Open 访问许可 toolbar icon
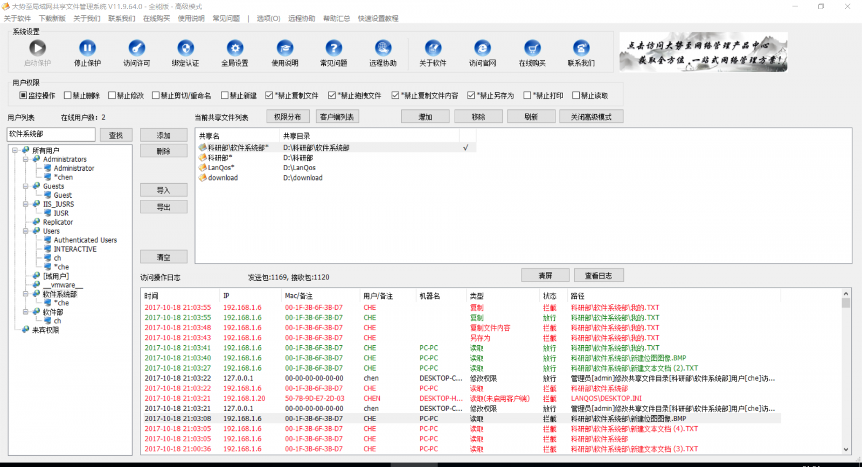Image resolution: width=862 pixels, height=467 pixels. coord(137,48)
